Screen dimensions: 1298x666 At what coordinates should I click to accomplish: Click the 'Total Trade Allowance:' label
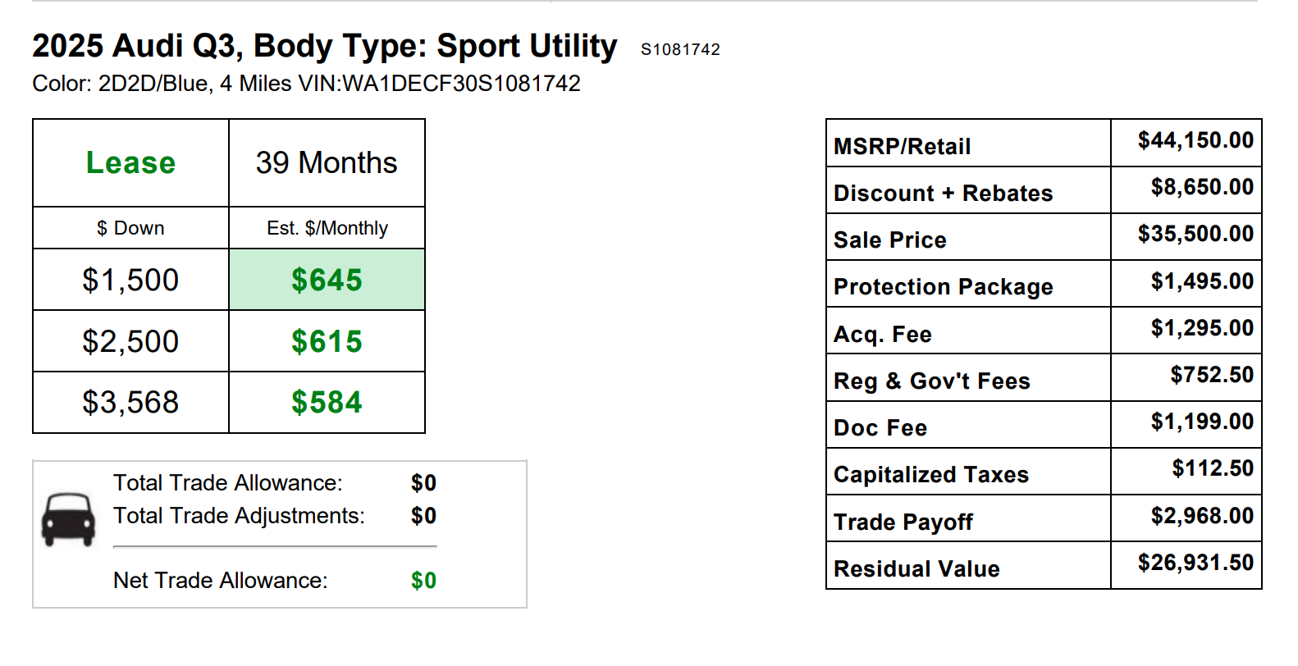(x=228, y=483)
